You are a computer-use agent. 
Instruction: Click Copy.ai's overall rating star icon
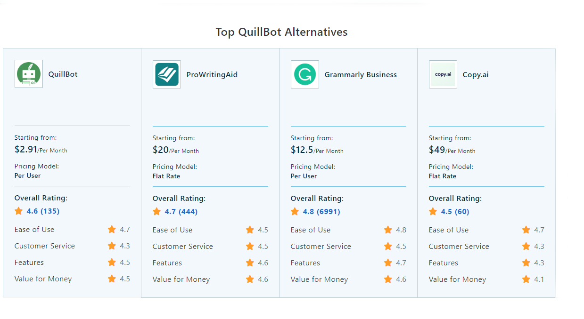(433, 212)
